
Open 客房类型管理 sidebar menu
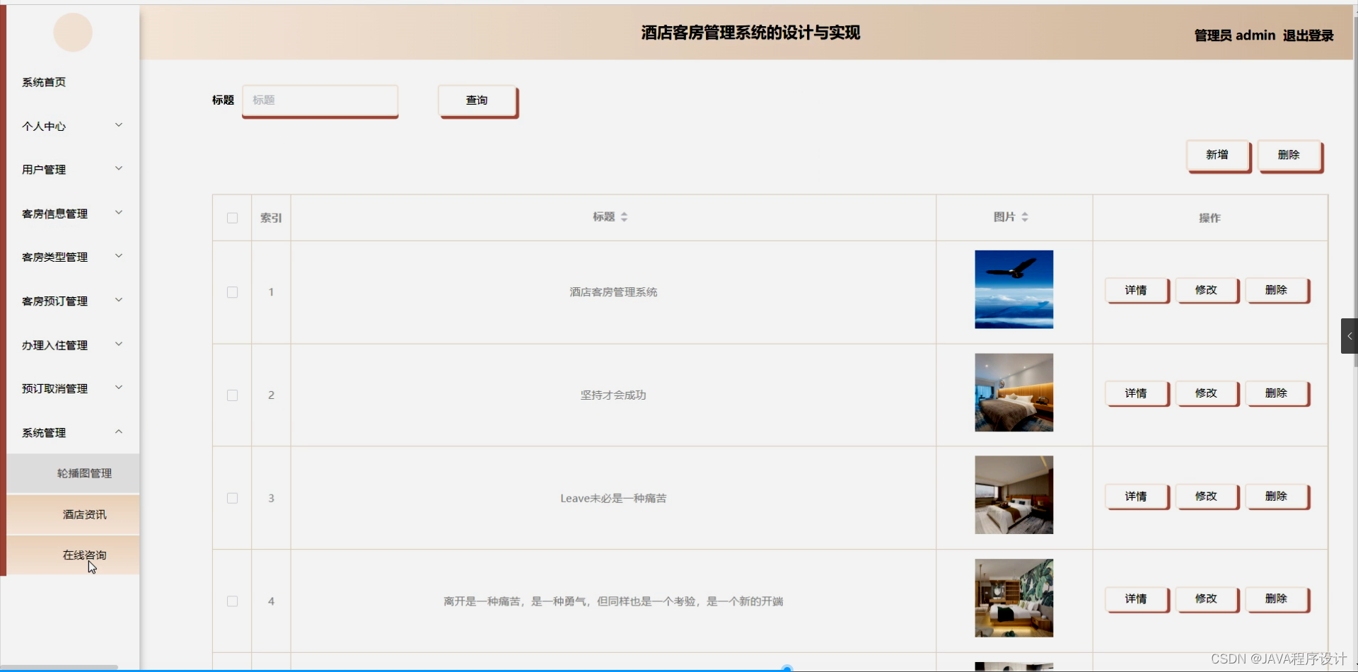click(55, 257)
